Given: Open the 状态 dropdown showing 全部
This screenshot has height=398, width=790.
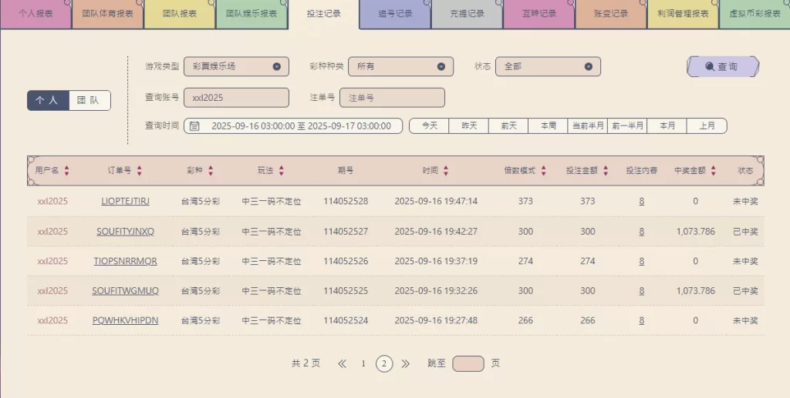Looking at the screenshot, I should [x=548, y=67].
